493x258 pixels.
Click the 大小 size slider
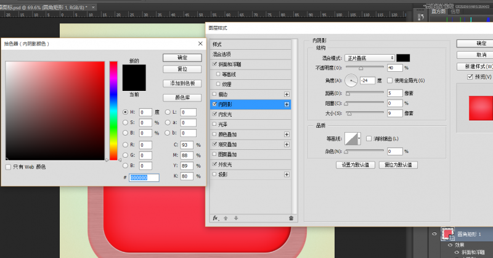(365, 113)
